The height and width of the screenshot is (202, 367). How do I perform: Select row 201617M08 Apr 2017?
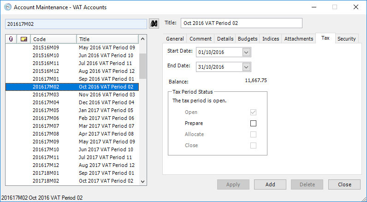click(72, 134)
